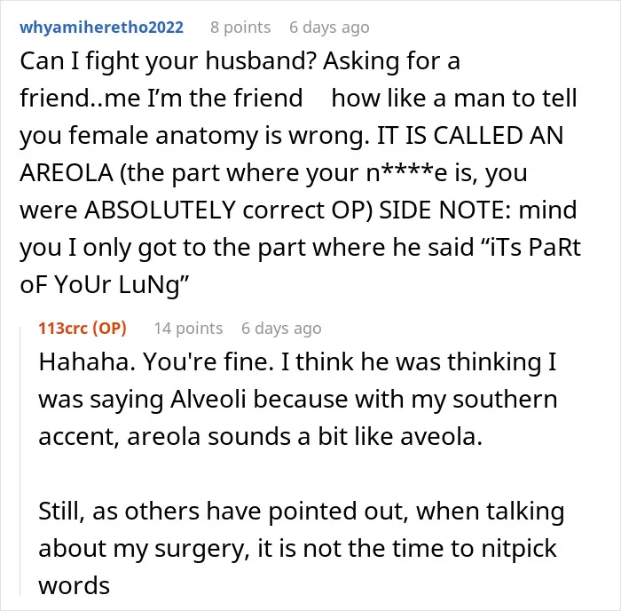
Task: Open the OP reply's 6 days ago timestamp
Action: click(x=281, y=329)
